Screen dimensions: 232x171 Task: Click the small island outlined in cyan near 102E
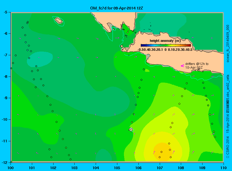59,21
